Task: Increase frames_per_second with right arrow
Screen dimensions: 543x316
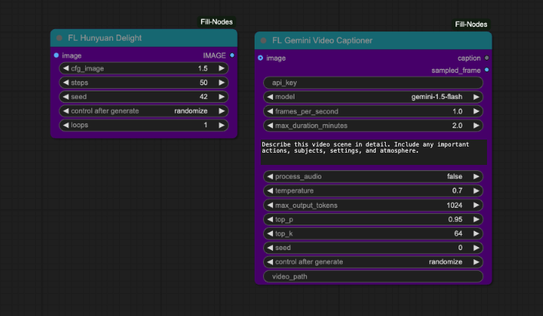Action: [476, 111]
